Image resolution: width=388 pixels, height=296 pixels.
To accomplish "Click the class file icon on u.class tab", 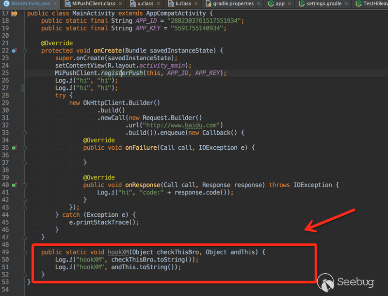I will tap(133, 4).
